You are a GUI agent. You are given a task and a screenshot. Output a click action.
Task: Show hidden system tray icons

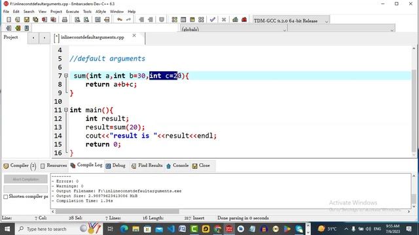pyautogui.click(x=346, y=229)
